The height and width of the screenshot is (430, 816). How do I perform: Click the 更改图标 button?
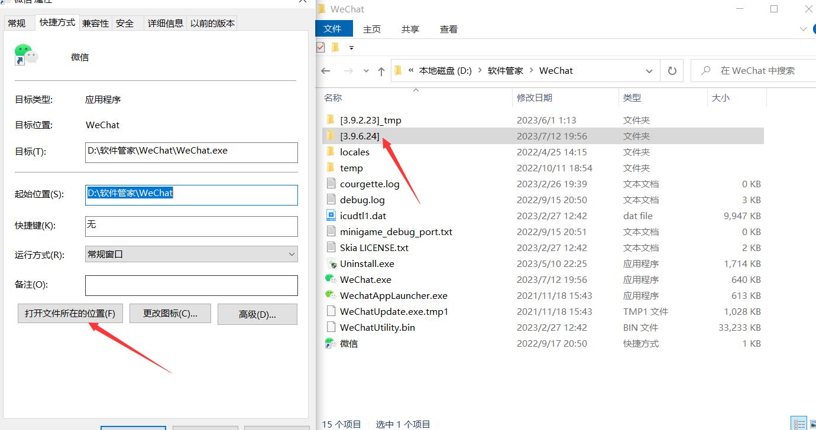click(x=170, y=314)
